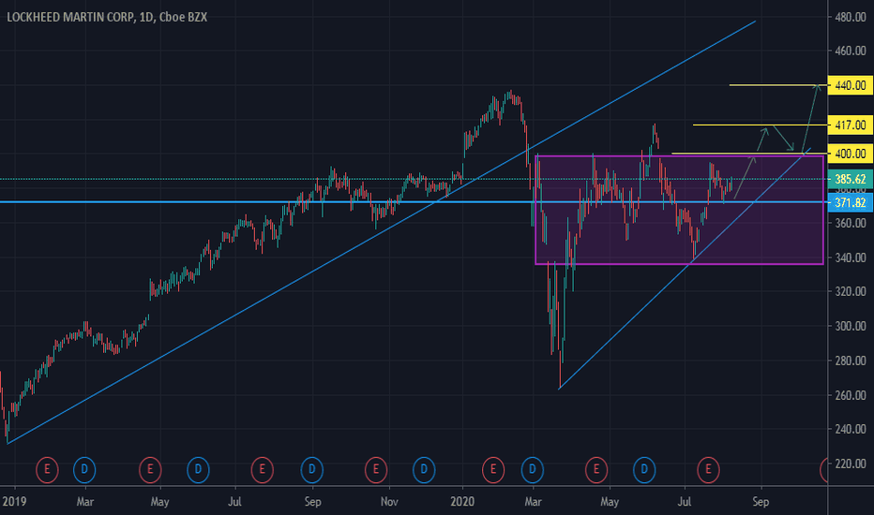The width and height of the screenshot is (874, 515).
Task: Click the green 385.62 current price label
Action: 850,179
